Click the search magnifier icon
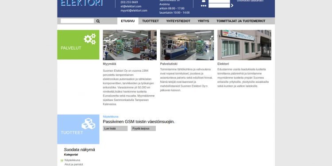332x166 pixels. [98, 21]
